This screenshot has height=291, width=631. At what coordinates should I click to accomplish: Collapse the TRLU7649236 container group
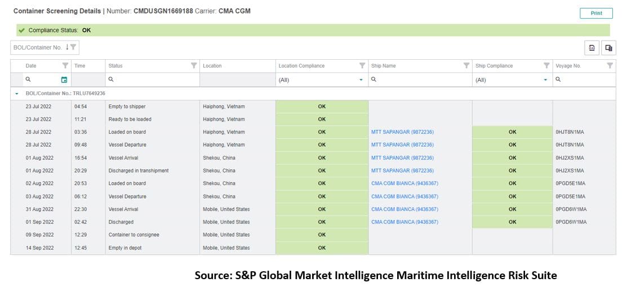(x=17, y=94)
